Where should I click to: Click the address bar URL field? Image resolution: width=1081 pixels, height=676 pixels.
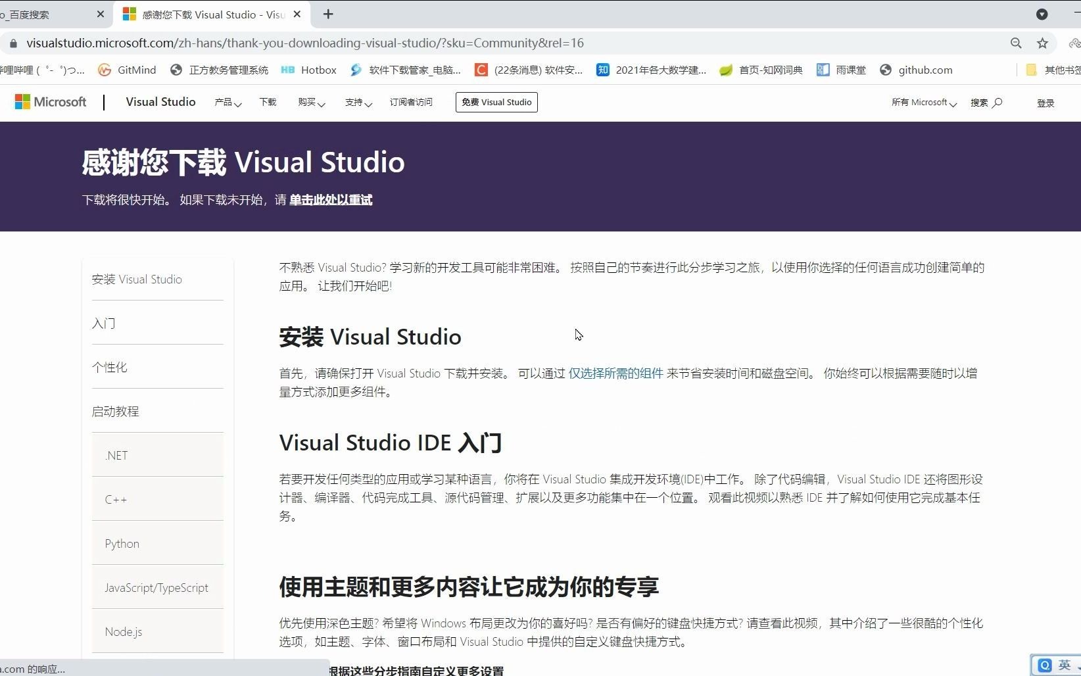click(513, 43)
